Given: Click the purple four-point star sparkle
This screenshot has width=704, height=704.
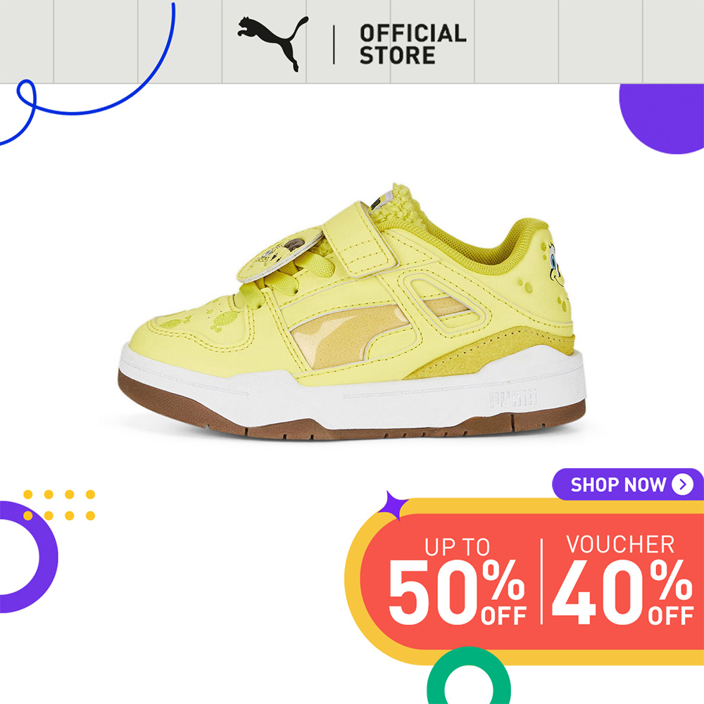Looking at the screenshot, I should tap(392, 505).
